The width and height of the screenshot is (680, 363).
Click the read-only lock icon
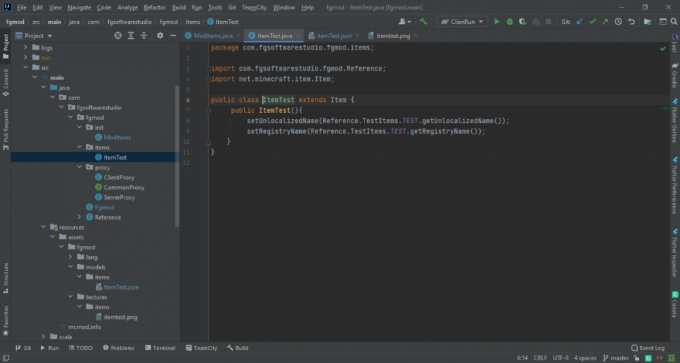point(636,358)
